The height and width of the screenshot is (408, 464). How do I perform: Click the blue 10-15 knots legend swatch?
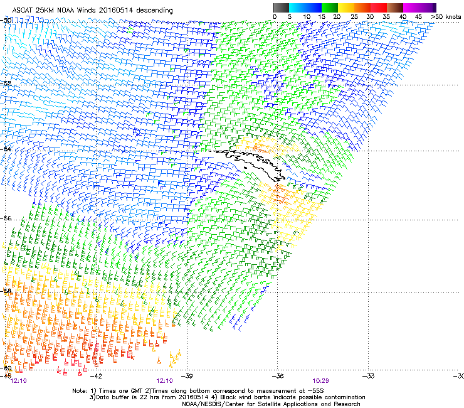pyautogui.click(x=314, y=8)
